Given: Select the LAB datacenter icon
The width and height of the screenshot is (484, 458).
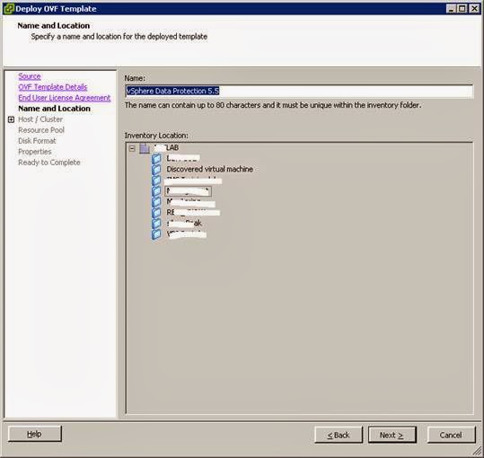Looking at the screenshot, I should 145,148.
